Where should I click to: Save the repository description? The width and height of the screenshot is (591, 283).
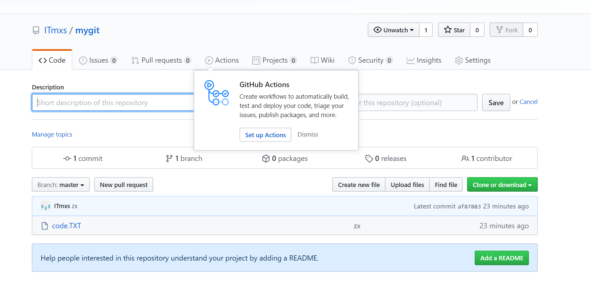click(x=496, y=103)
